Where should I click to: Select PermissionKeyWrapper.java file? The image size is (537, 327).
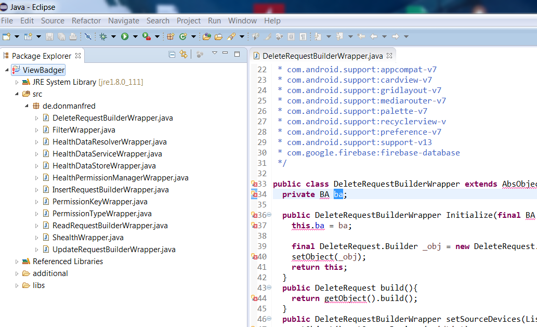point(100,202)
